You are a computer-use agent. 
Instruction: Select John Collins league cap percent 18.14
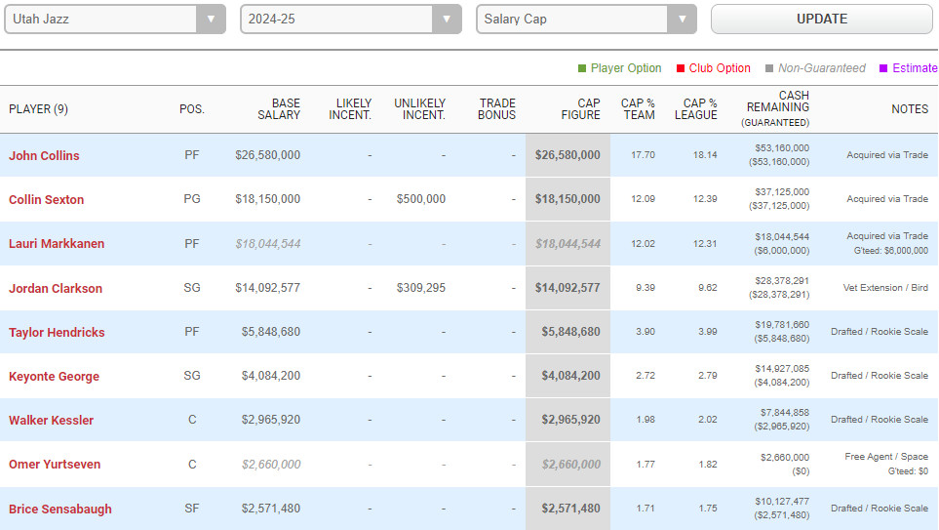[705, 154]
